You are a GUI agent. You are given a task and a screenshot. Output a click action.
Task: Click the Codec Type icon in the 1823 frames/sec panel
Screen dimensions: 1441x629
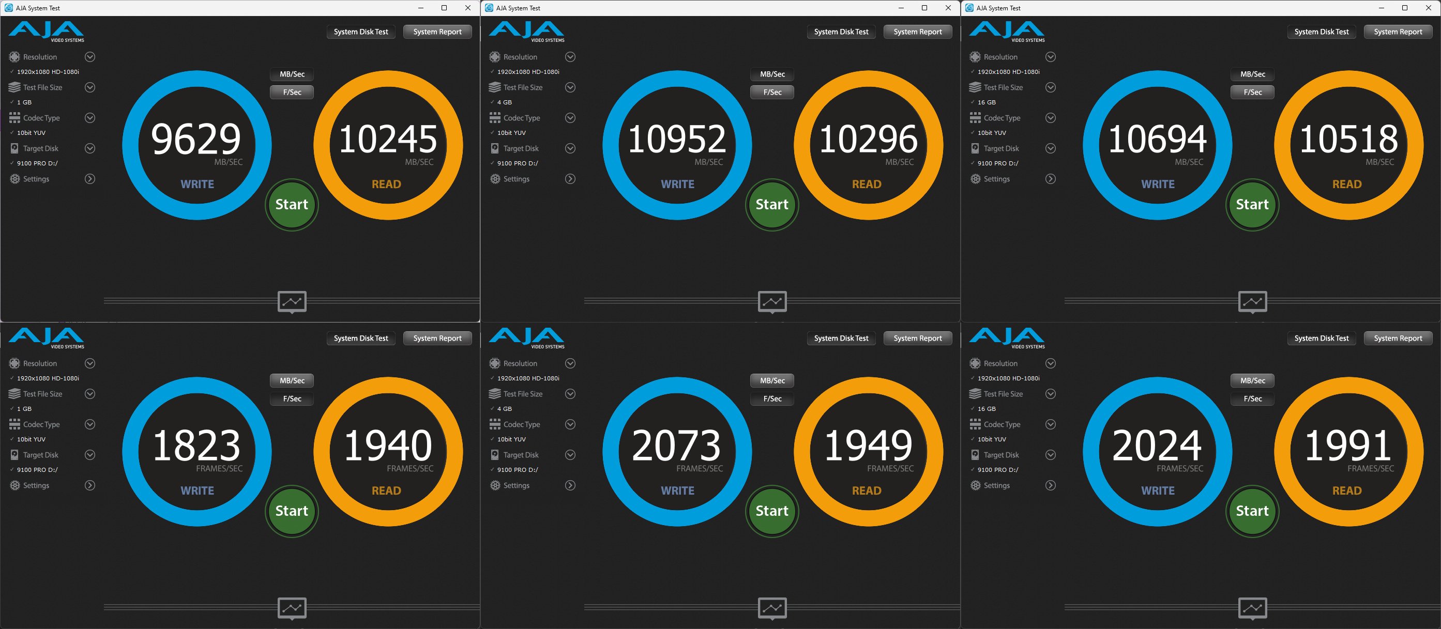14,424
